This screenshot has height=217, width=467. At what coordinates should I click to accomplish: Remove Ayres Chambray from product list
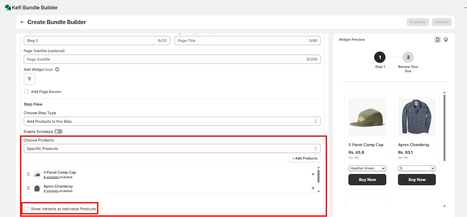pos(313,188)
